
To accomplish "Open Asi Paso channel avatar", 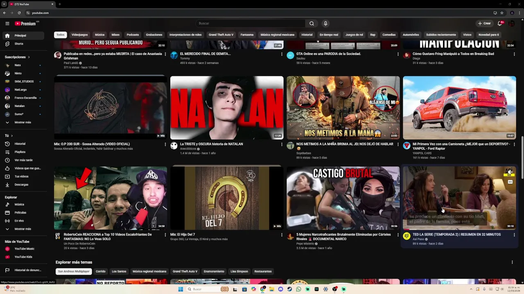I will (x=407, y=236).
